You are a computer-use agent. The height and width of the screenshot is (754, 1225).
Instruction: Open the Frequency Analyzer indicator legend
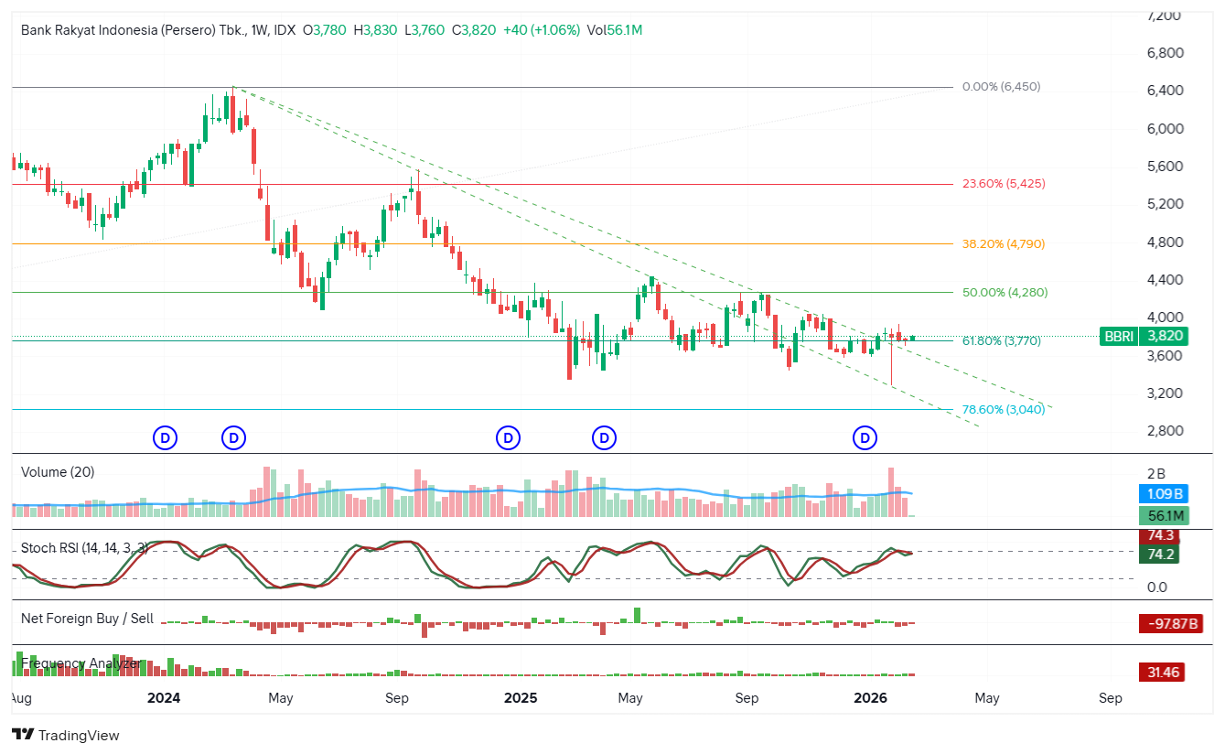pos(81,663)
